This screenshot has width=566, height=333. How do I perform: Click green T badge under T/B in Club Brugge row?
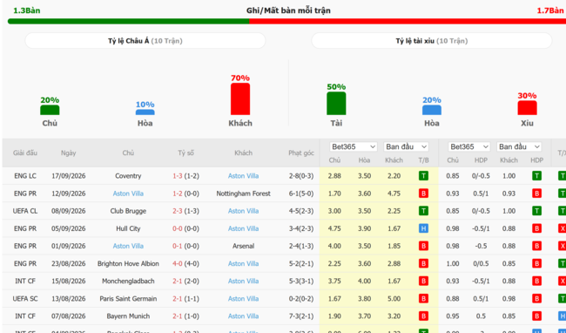(423, 211)
